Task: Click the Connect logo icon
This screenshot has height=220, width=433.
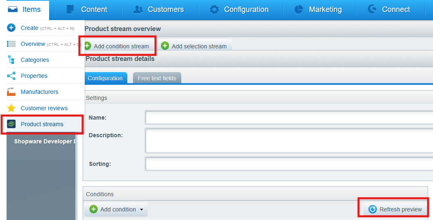Action: tap(372, 9)
